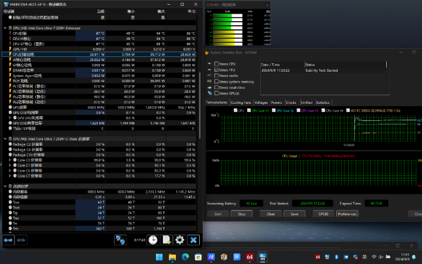Expand GPU D3D utilization sub-row
This screenshot has height=264, width=422.
point(10,118)
